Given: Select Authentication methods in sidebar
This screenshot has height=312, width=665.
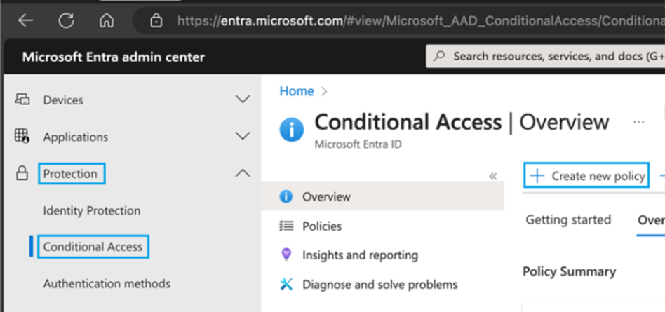Looking at the screenshot, I should coord(107,284).
